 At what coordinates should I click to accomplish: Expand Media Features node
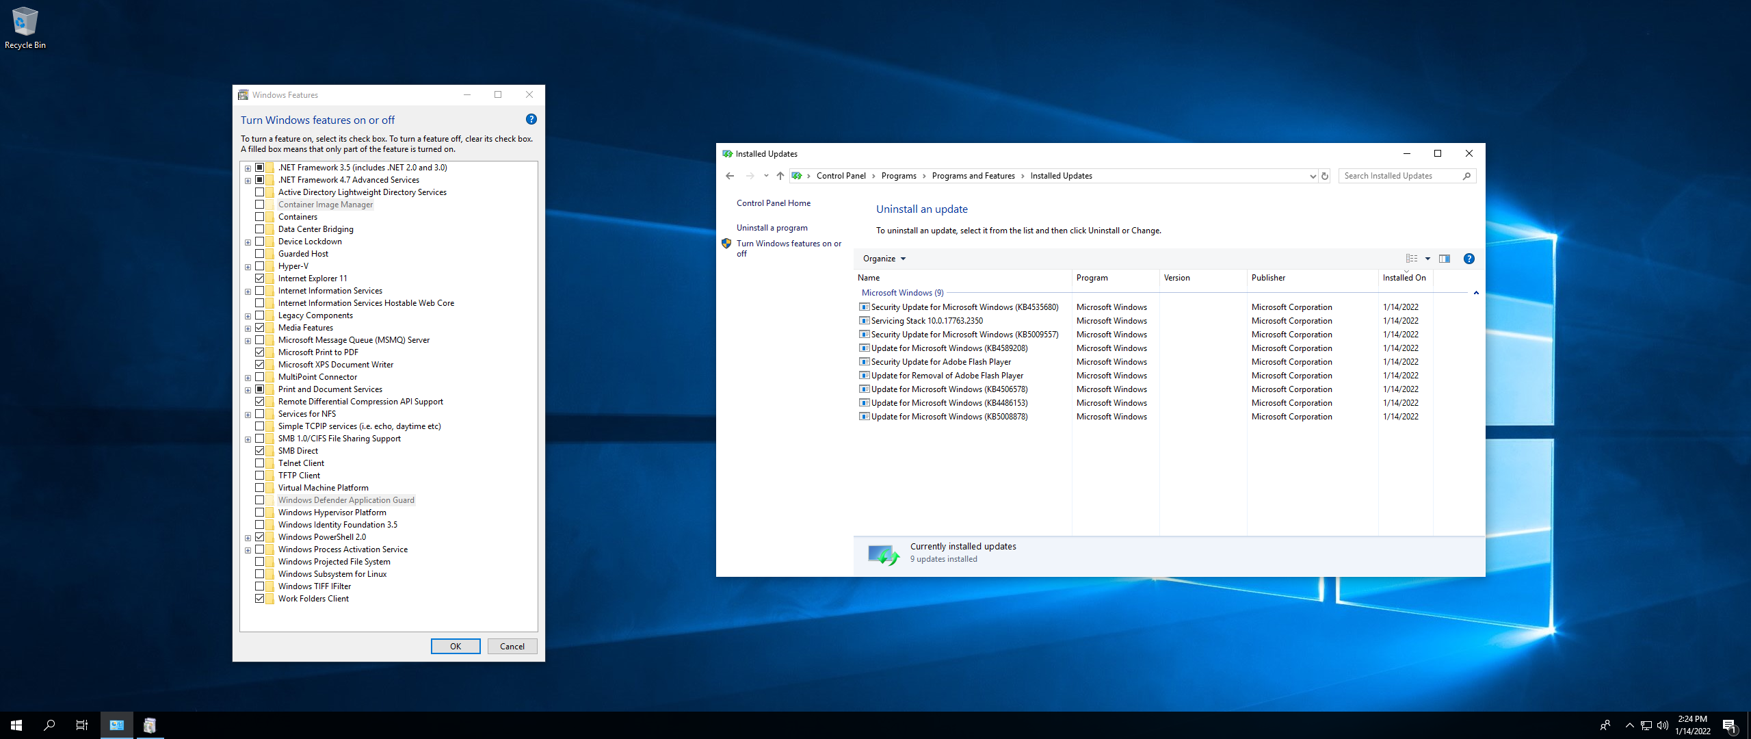pos(248,328)
